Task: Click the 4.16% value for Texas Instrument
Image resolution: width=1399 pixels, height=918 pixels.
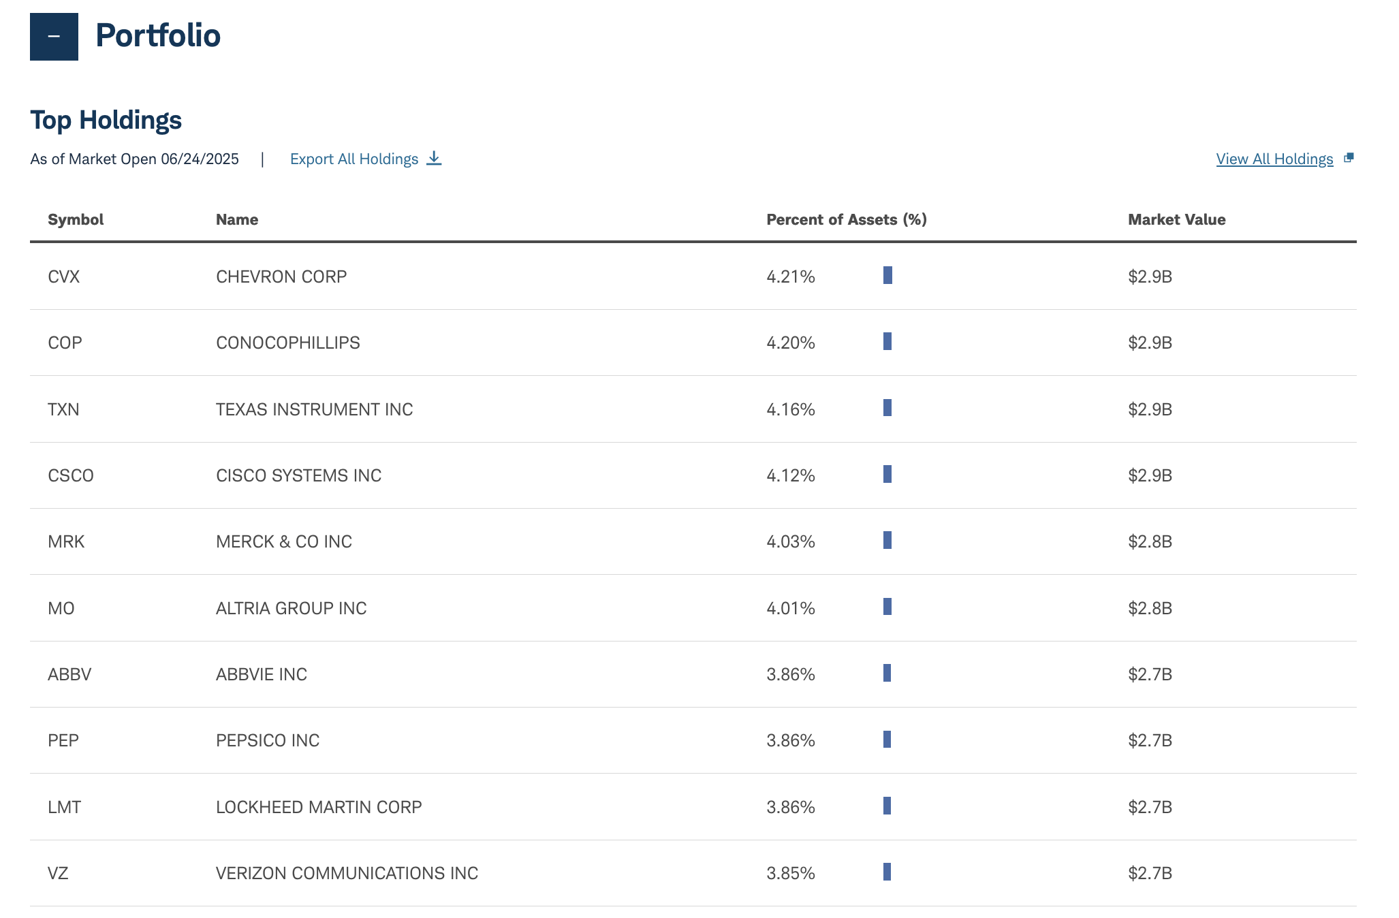Action: pos(791,409)
